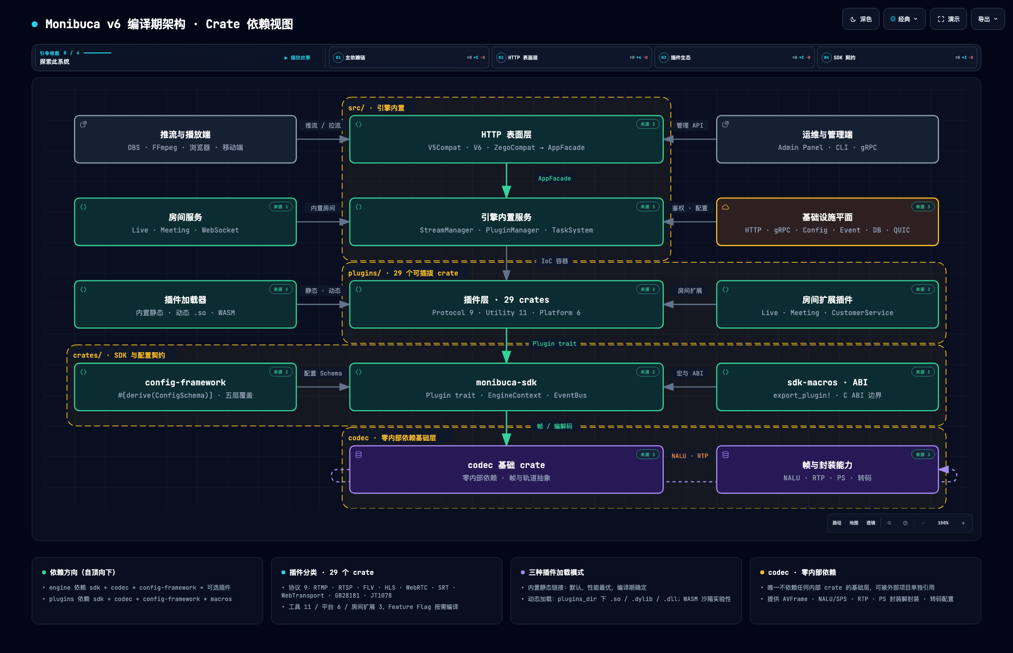Click the guide progress bar beside 0 / 4
The width and height of the screenshot is (1013, 653).
click(97, 52)
